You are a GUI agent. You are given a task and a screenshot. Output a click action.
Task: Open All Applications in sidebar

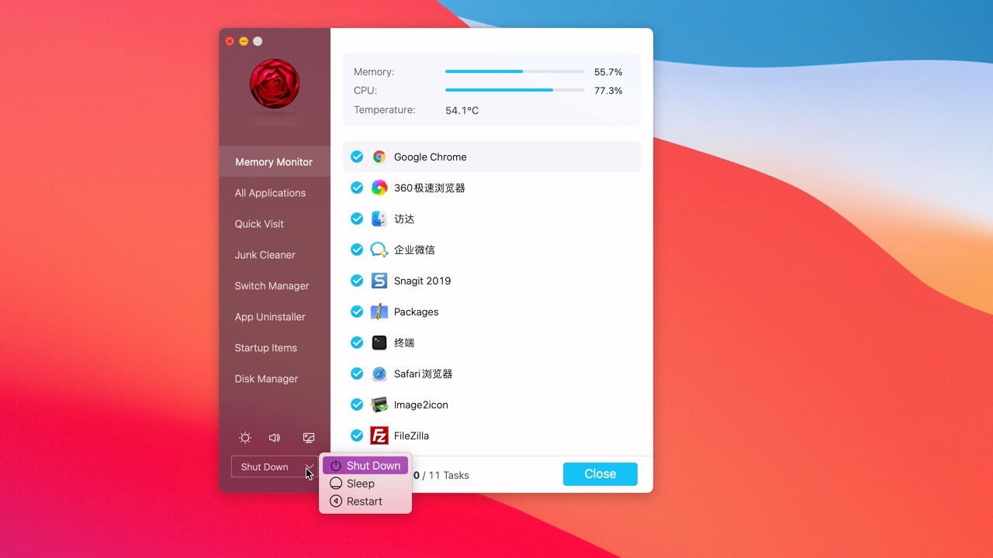275,193
